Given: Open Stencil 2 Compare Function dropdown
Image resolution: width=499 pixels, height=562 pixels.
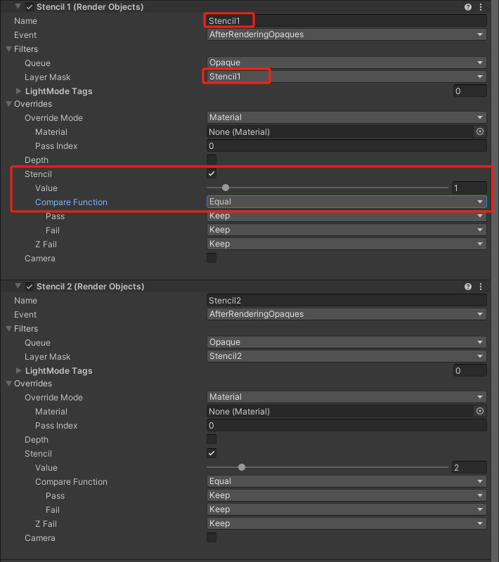Looking at the screenshot, I should (x=346, y=481).
